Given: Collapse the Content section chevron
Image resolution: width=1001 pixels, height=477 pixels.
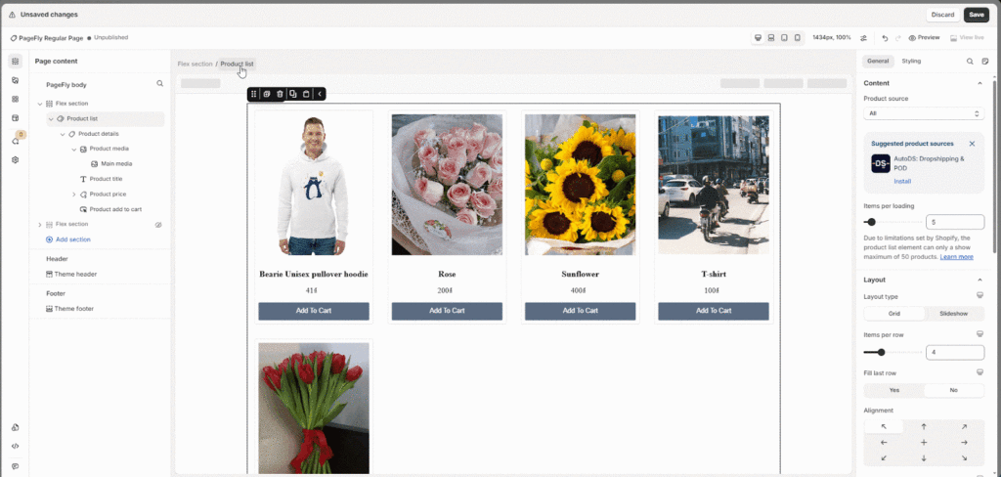Looking at the screenshot, I should tap(979, 83).
